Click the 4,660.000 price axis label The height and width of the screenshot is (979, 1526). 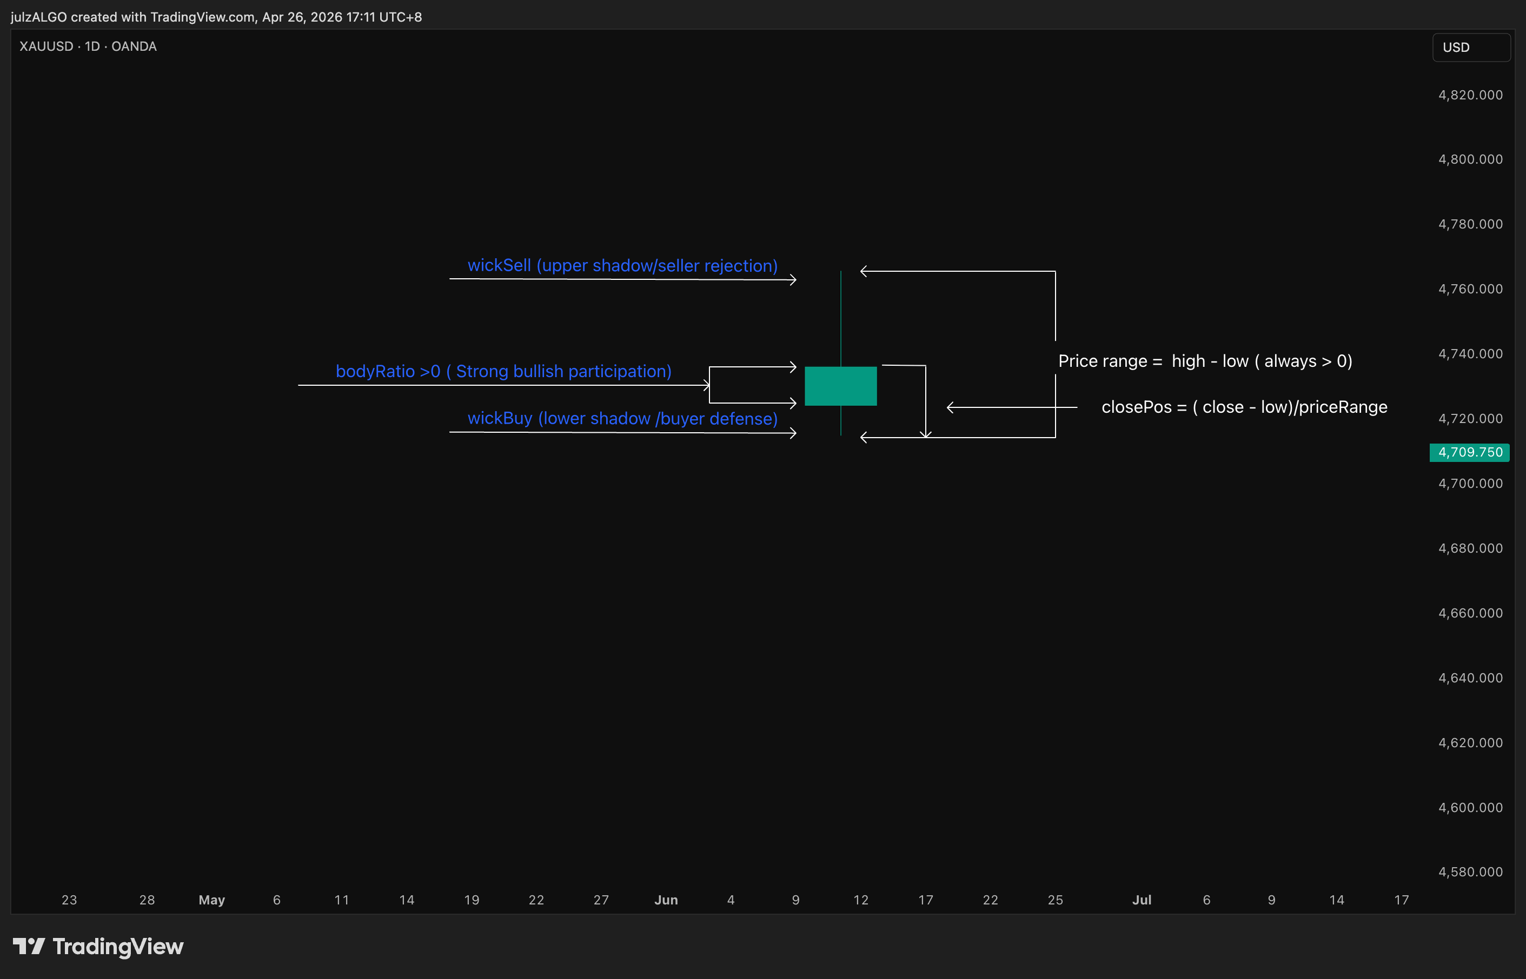click(x=1471, y=613)
